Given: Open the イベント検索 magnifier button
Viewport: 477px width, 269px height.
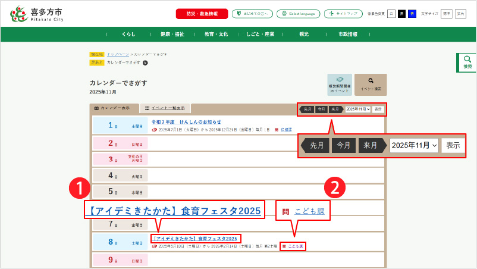Looking at the screenshot, I should [x=371, y=85].
